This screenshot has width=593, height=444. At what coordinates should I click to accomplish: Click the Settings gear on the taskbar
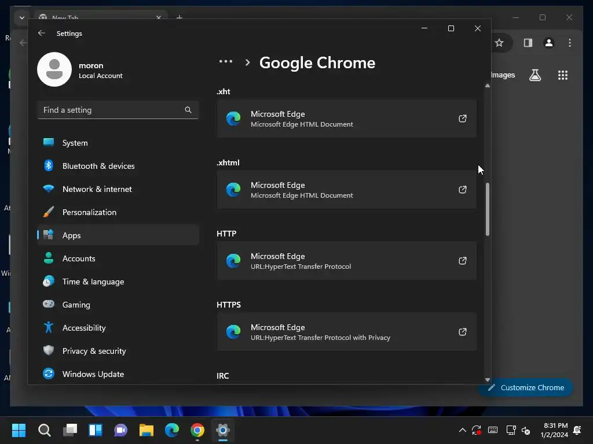223,430
